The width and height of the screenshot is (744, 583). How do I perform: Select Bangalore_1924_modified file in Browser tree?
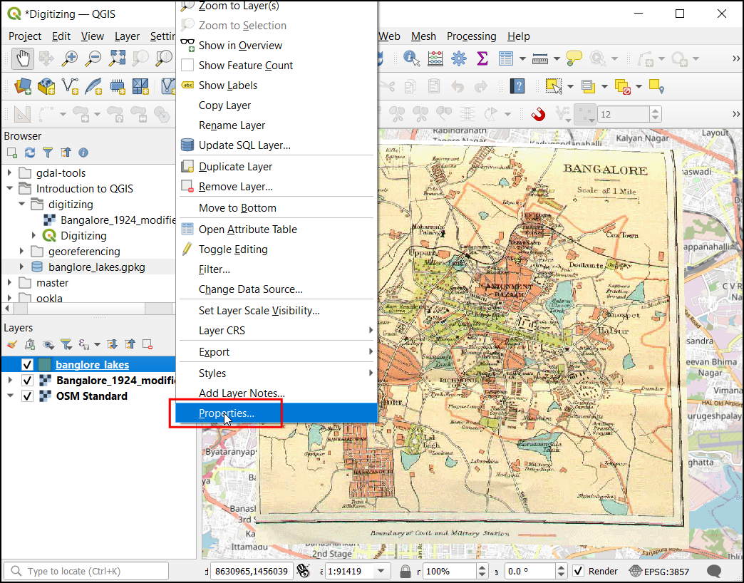pos(118,220)
